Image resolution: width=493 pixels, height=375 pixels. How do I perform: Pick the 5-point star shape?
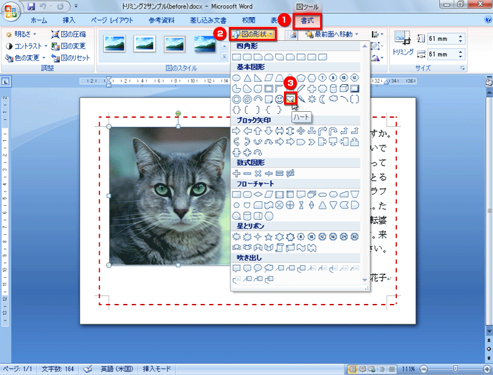(x=269, y=237)
